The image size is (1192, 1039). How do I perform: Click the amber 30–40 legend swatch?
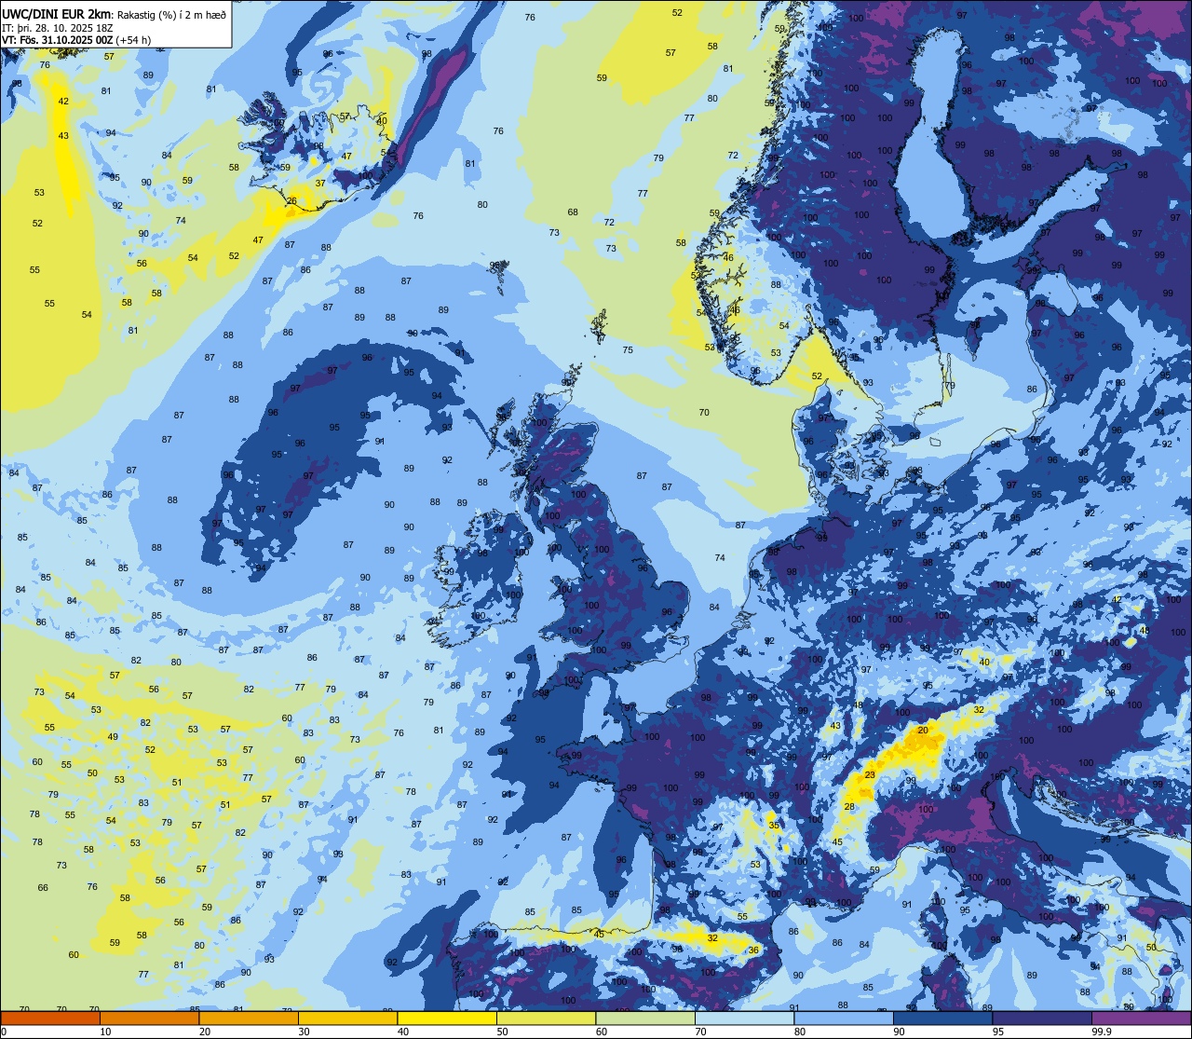coord(347,1018)
